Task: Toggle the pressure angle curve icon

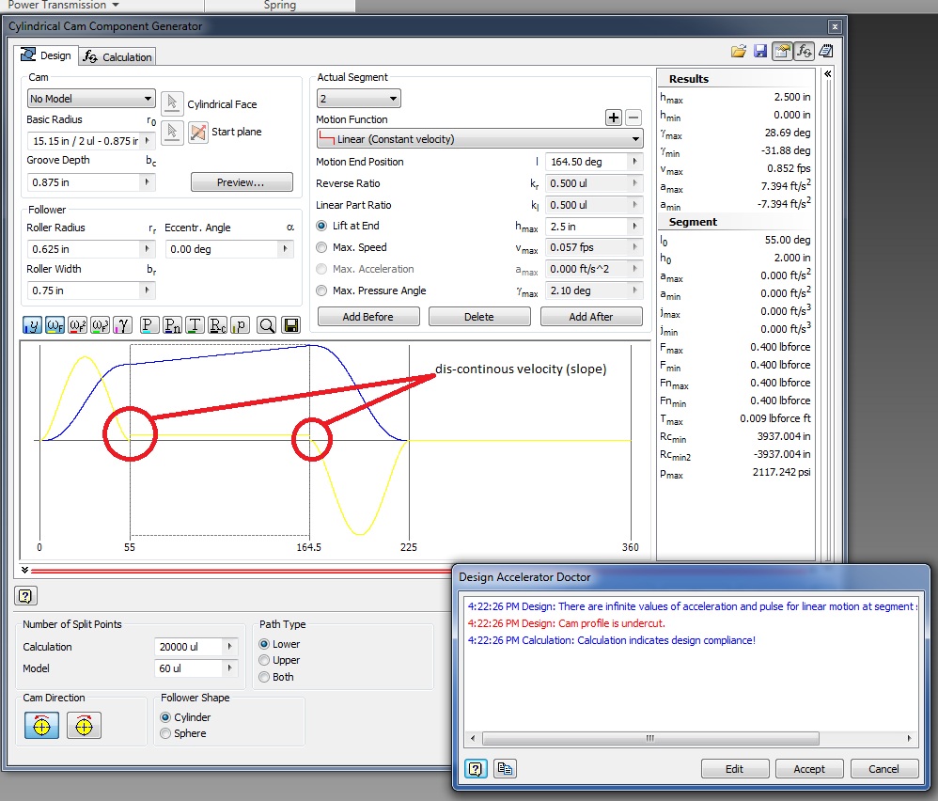Action: [x=124, y=324]
